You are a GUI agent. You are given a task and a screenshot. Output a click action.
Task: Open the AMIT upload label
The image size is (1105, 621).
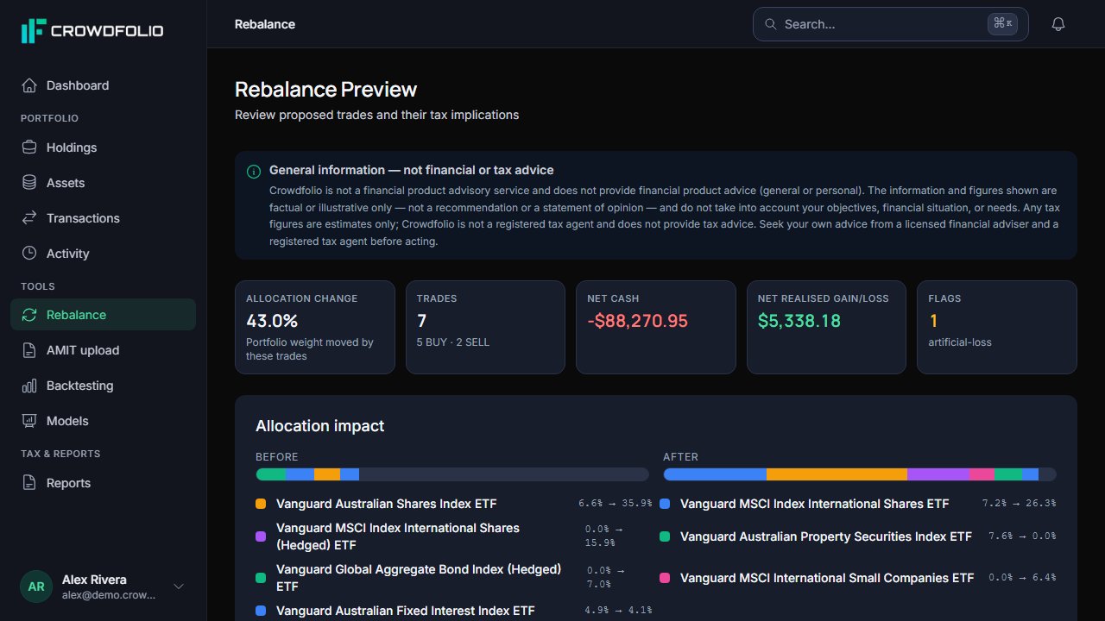point(83,350)
